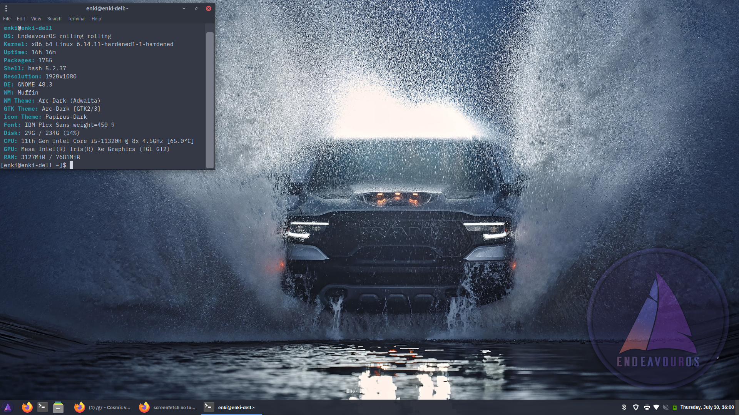This screenshot has width=739, height=415.
Task: Open the printers tray applet
Action: [647, 407]
